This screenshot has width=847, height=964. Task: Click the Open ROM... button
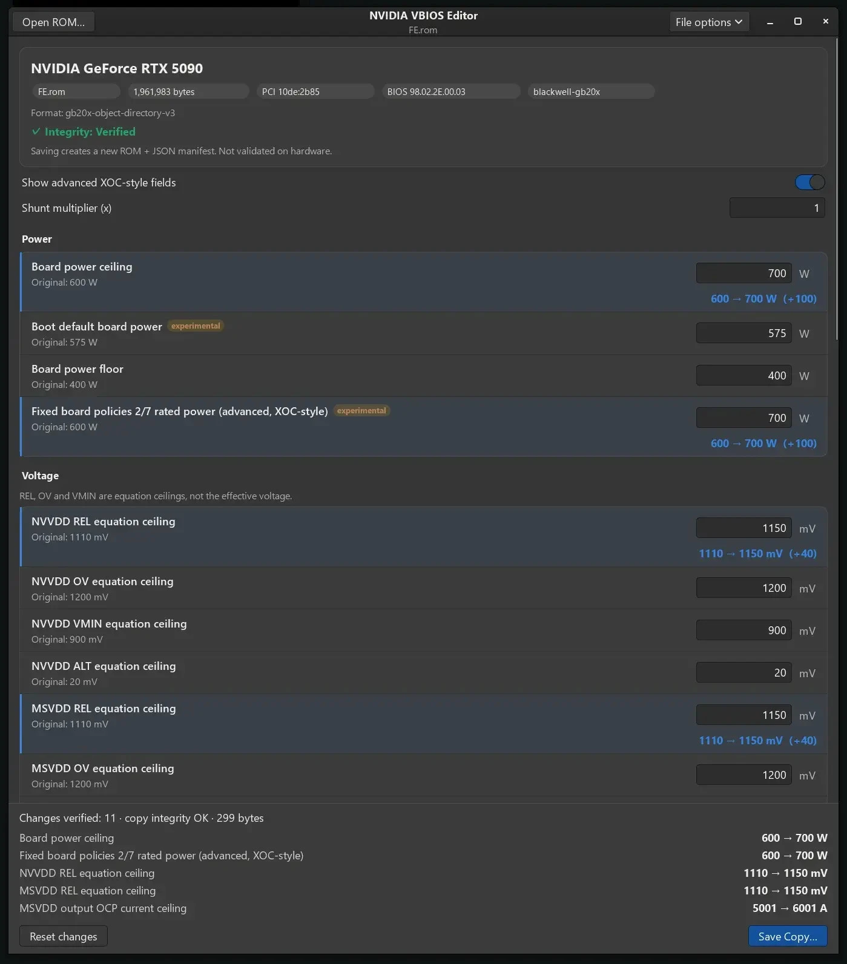pyautogui.click(x=53, y=22)
